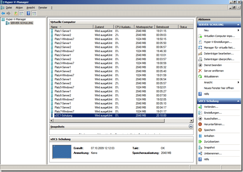Open Hyper-V-Einstellungen from actions pane
243x172 pixels.
[217, 42]
